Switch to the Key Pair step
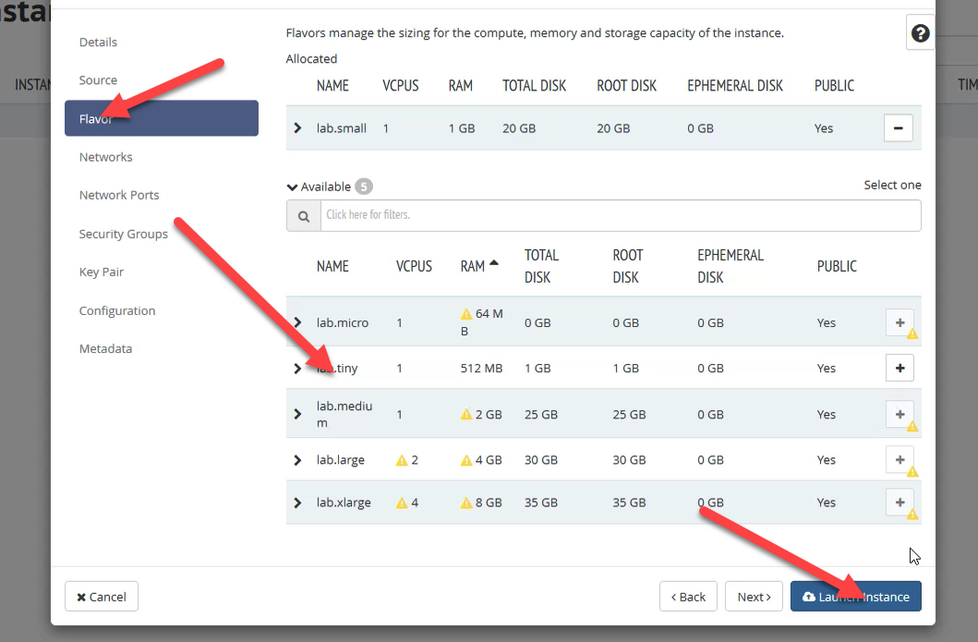 coord(102,273)
